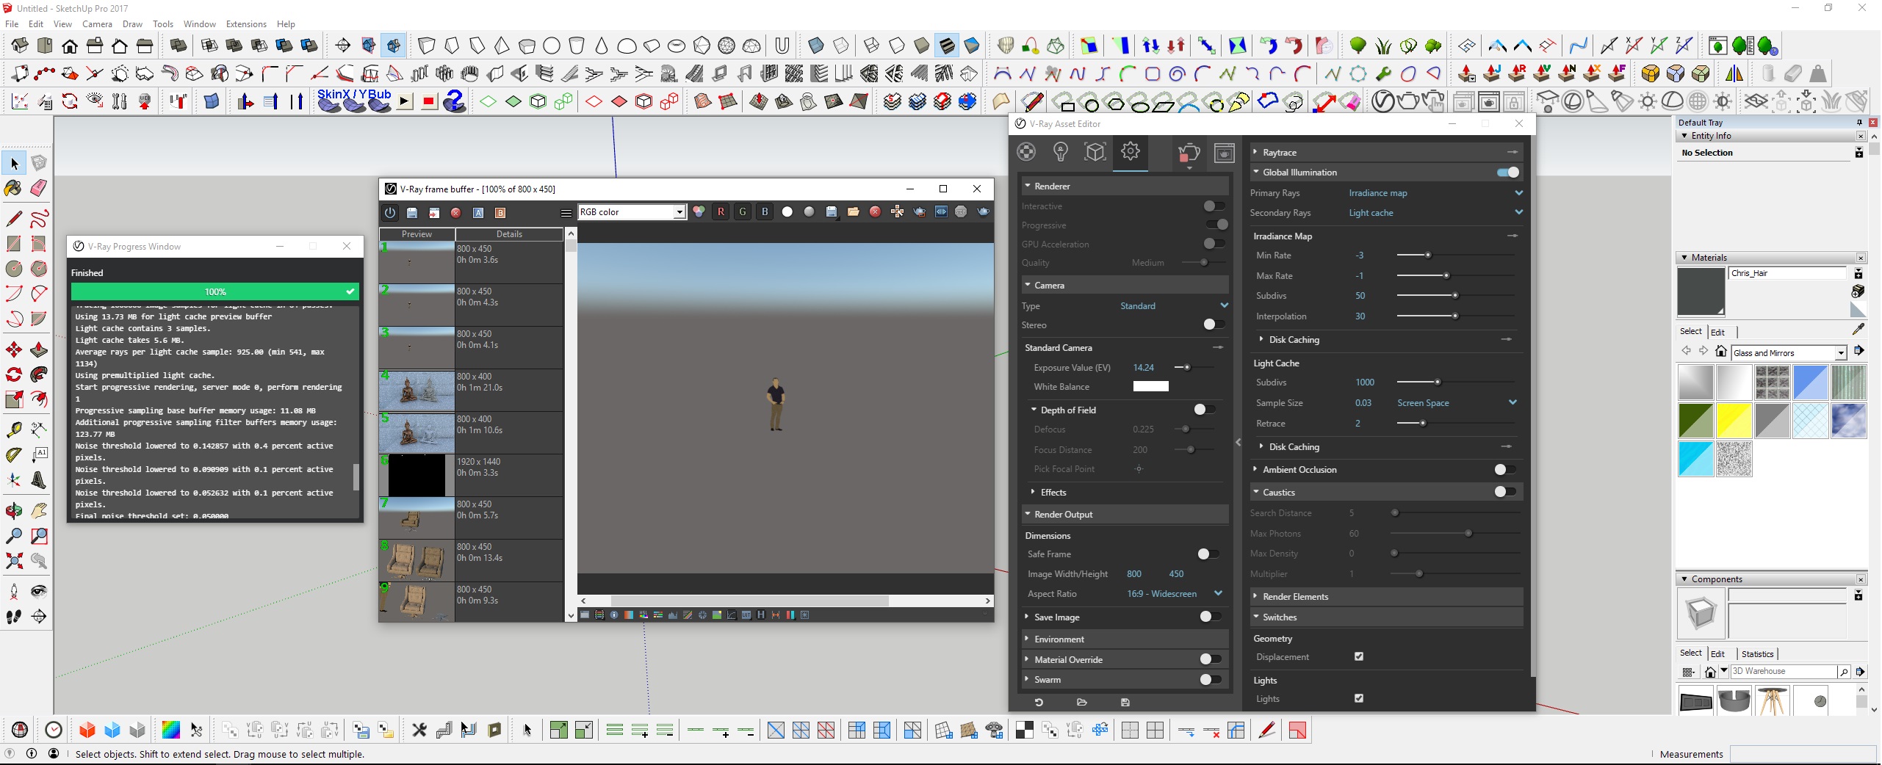Open the V-Ray Settings gear tab
This screenshot has width=1882, height=765.
click(x=1130, y=152)
